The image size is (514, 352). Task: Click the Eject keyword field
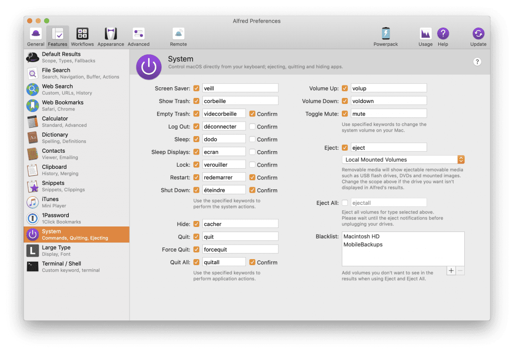click(389, 148)
